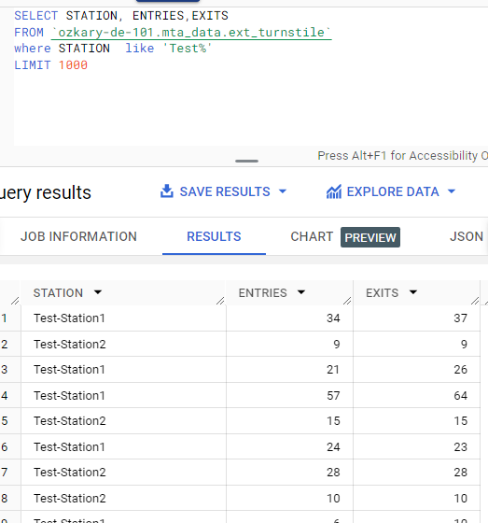Select Test-Station1 cell in row 1
The image size is (488, 523).
123,318
